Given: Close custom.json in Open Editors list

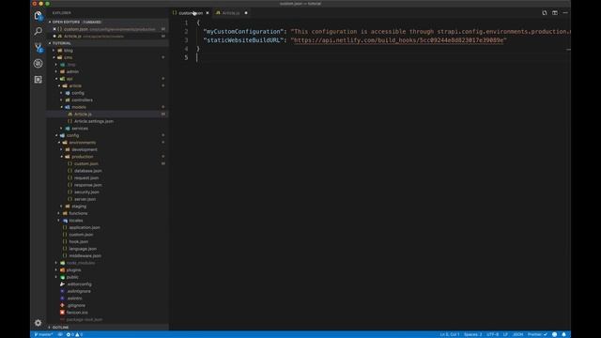Looking at the screenshot, I should pyautogui.click(x=54, y=29).
